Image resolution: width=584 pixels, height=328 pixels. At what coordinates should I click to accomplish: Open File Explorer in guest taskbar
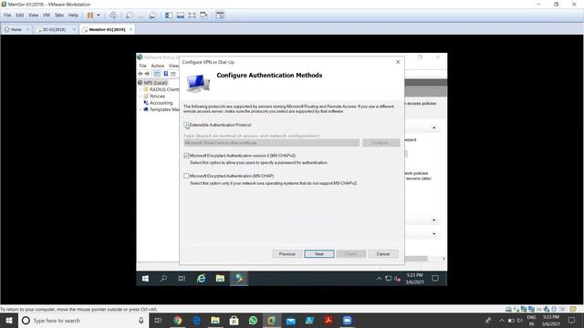pyautogui.click(x=220, y=278)
